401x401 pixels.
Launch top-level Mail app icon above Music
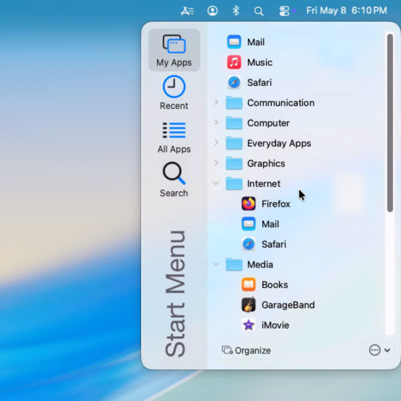[234, 42]
